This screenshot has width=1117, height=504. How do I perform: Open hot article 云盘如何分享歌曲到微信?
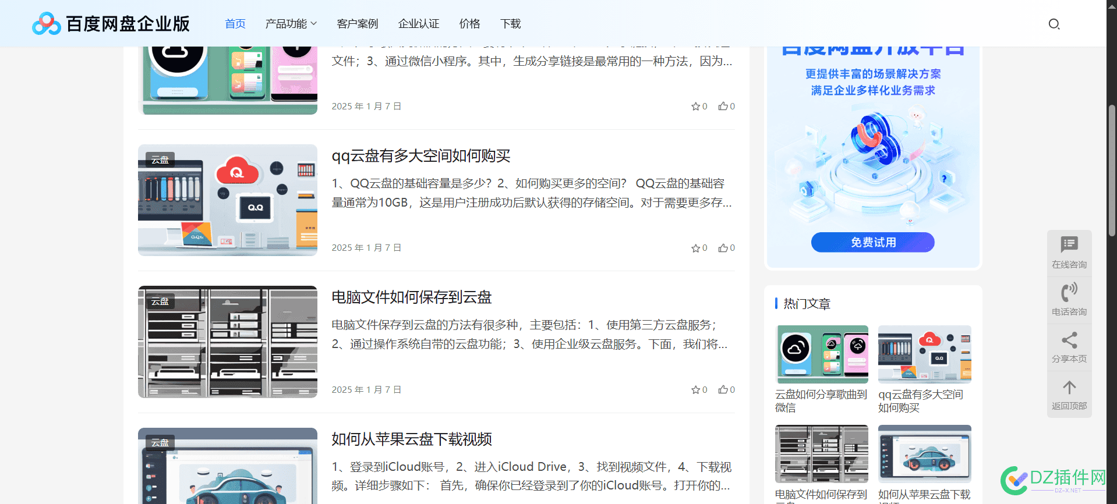(821, 401)
